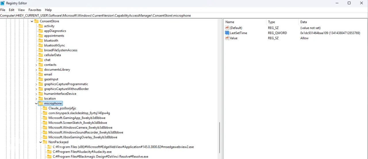
Task: Click the REG_QWORD type cell
Action: (277, 33)
